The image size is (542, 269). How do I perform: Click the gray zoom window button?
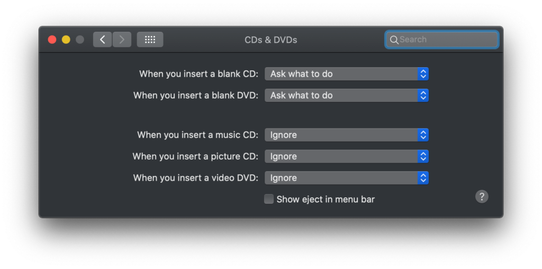click(80, 40)
